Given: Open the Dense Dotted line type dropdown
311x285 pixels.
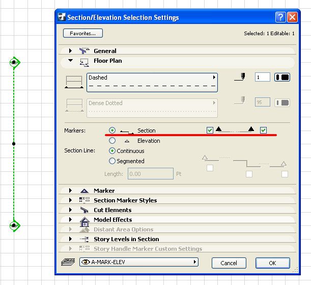Looking at the screenshot, I should [152, 108].
